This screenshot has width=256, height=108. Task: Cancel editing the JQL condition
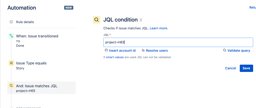231,68
